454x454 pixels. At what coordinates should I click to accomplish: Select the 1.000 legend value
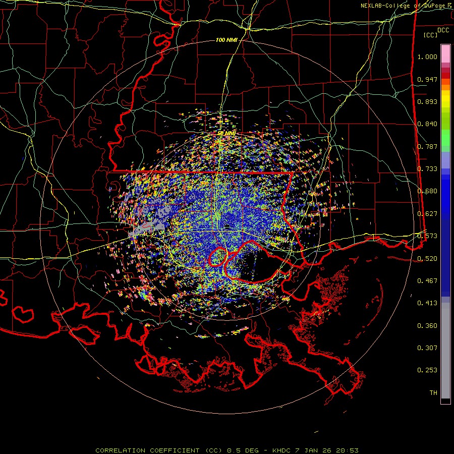[x=427, y=56]
